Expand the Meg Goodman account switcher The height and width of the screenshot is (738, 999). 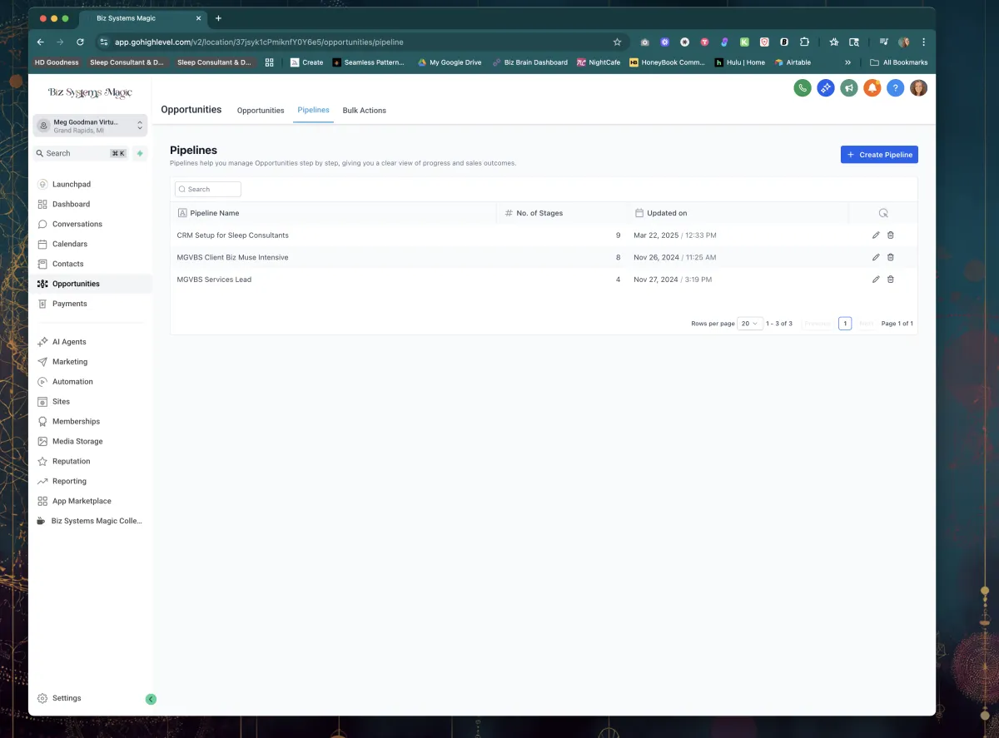91,126
